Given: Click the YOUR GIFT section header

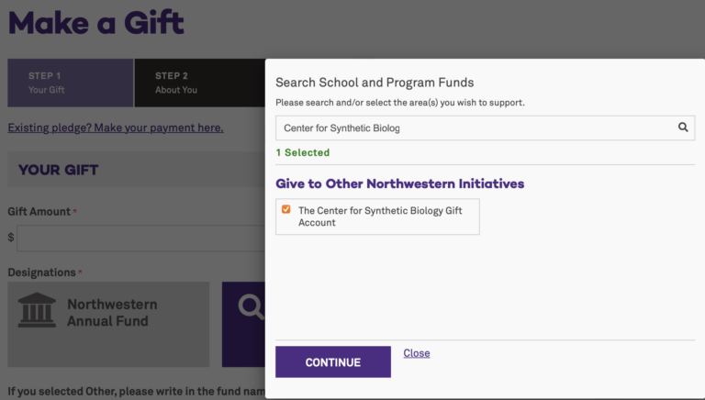Looking at the screenshot, I should pyautogui.click(x=58, y=170).
